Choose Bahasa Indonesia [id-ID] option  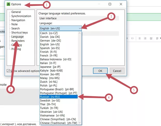(59, 59)
